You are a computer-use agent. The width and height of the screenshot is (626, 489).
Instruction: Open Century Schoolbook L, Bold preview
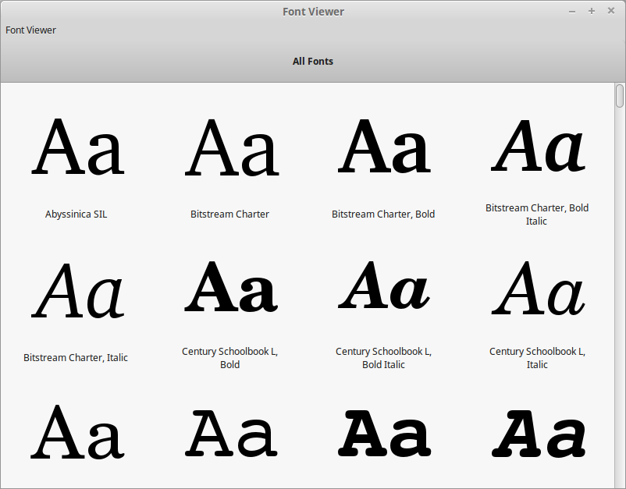(x=231, y=286)
